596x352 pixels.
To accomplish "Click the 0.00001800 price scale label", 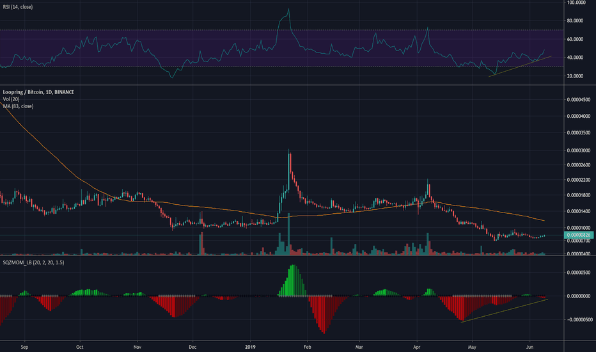I will [579, 195].
